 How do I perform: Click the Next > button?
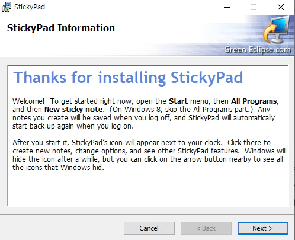tap(263, 228)
